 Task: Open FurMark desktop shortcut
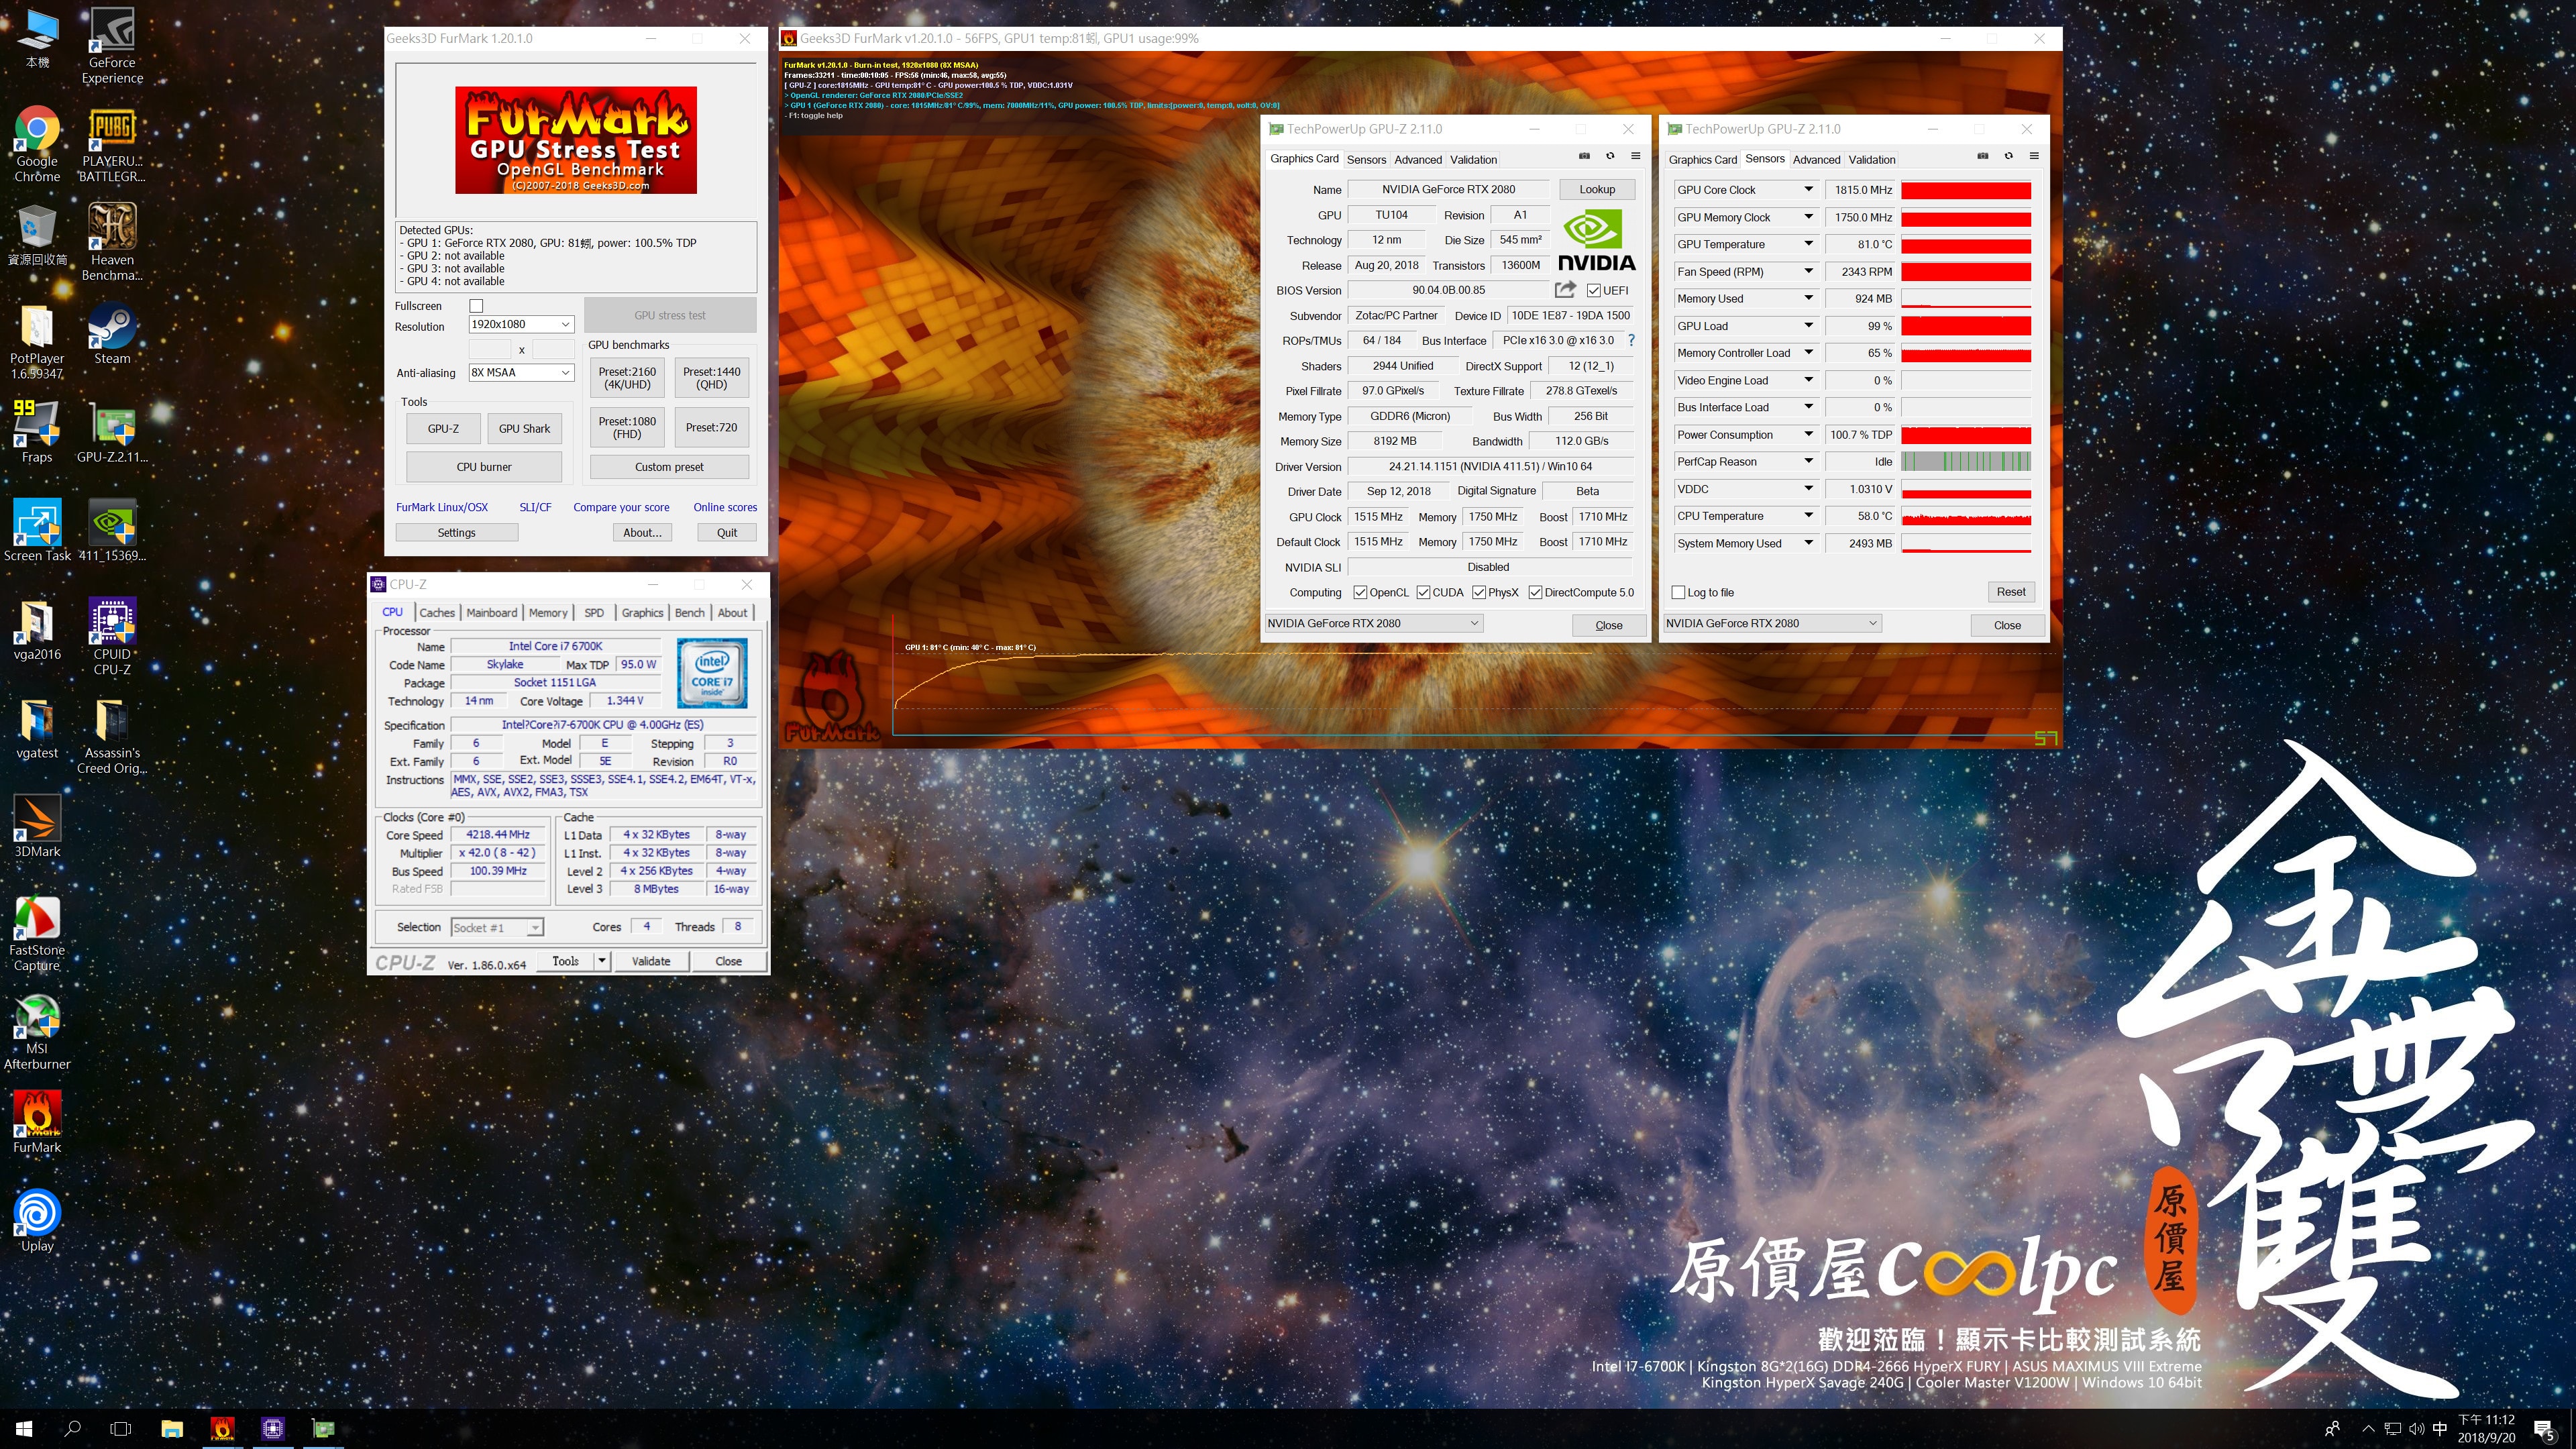[37, 1121]
